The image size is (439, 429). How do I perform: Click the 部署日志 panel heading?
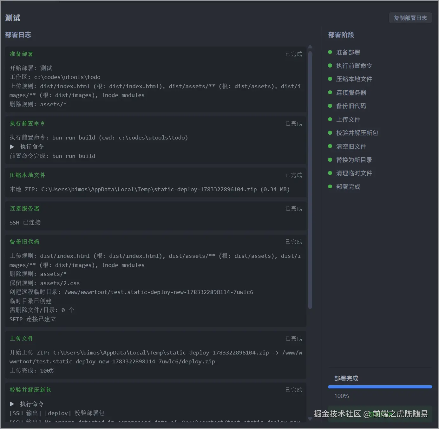(x=18, y=35)
